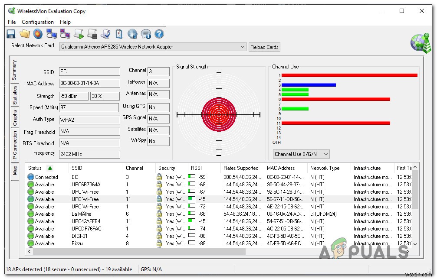
Task: Click the start logging green play icon
Action: pos(79,33)
